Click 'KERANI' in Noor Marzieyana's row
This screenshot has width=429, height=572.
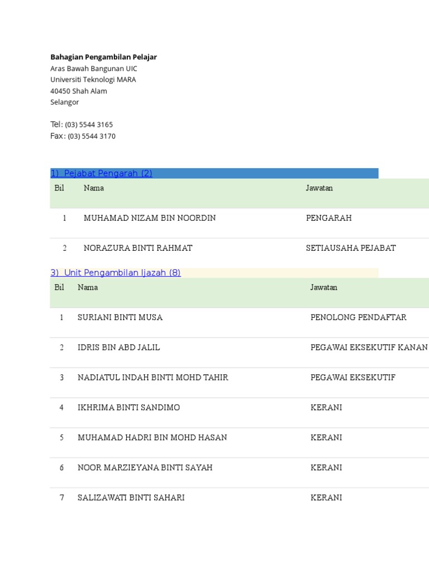click(x=326, y=468)
